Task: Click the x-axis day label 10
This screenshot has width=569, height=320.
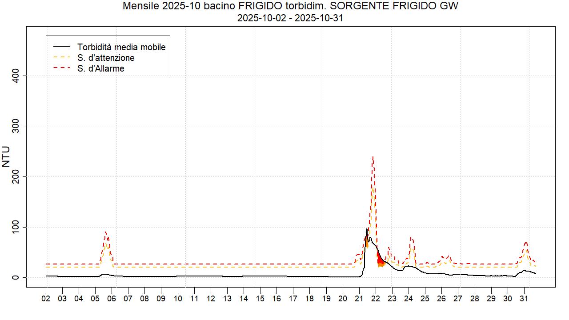Action: click(178, 299)
